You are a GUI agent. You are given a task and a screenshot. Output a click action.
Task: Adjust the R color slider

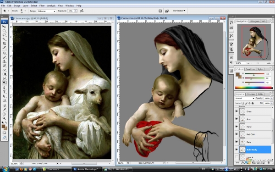[x=254, y=75]
